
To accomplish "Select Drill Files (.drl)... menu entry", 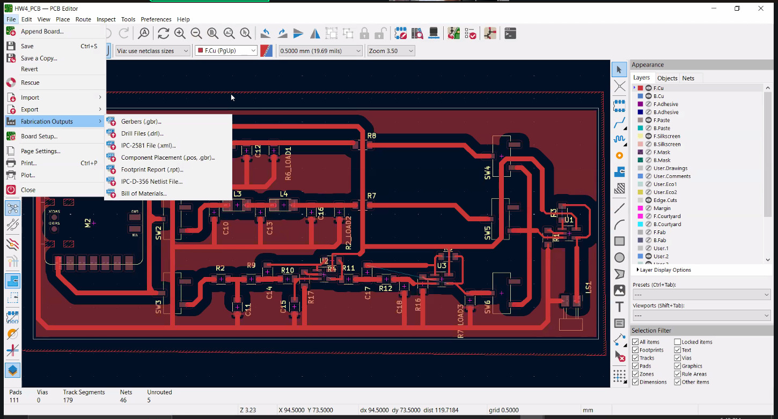I will pyautogui.click(x=142, y=133).
